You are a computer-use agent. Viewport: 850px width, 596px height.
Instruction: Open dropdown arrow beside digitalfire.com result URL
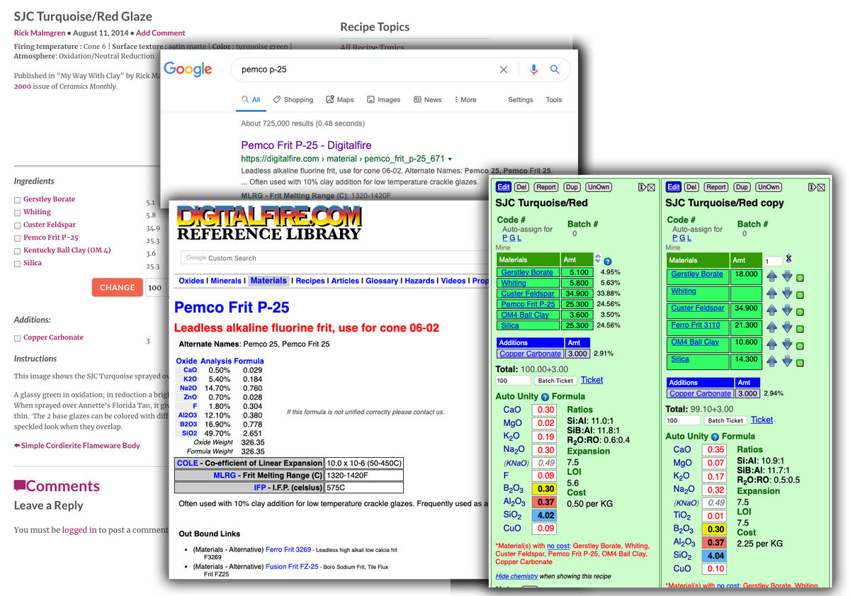(450, 159)
